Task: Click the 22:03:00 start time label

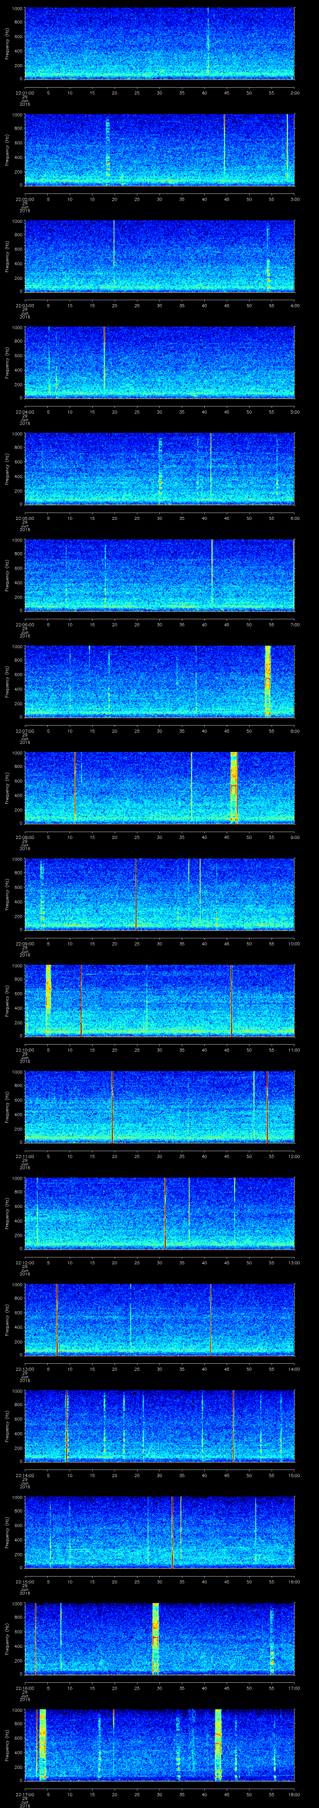Action: [x=25, y=305]
